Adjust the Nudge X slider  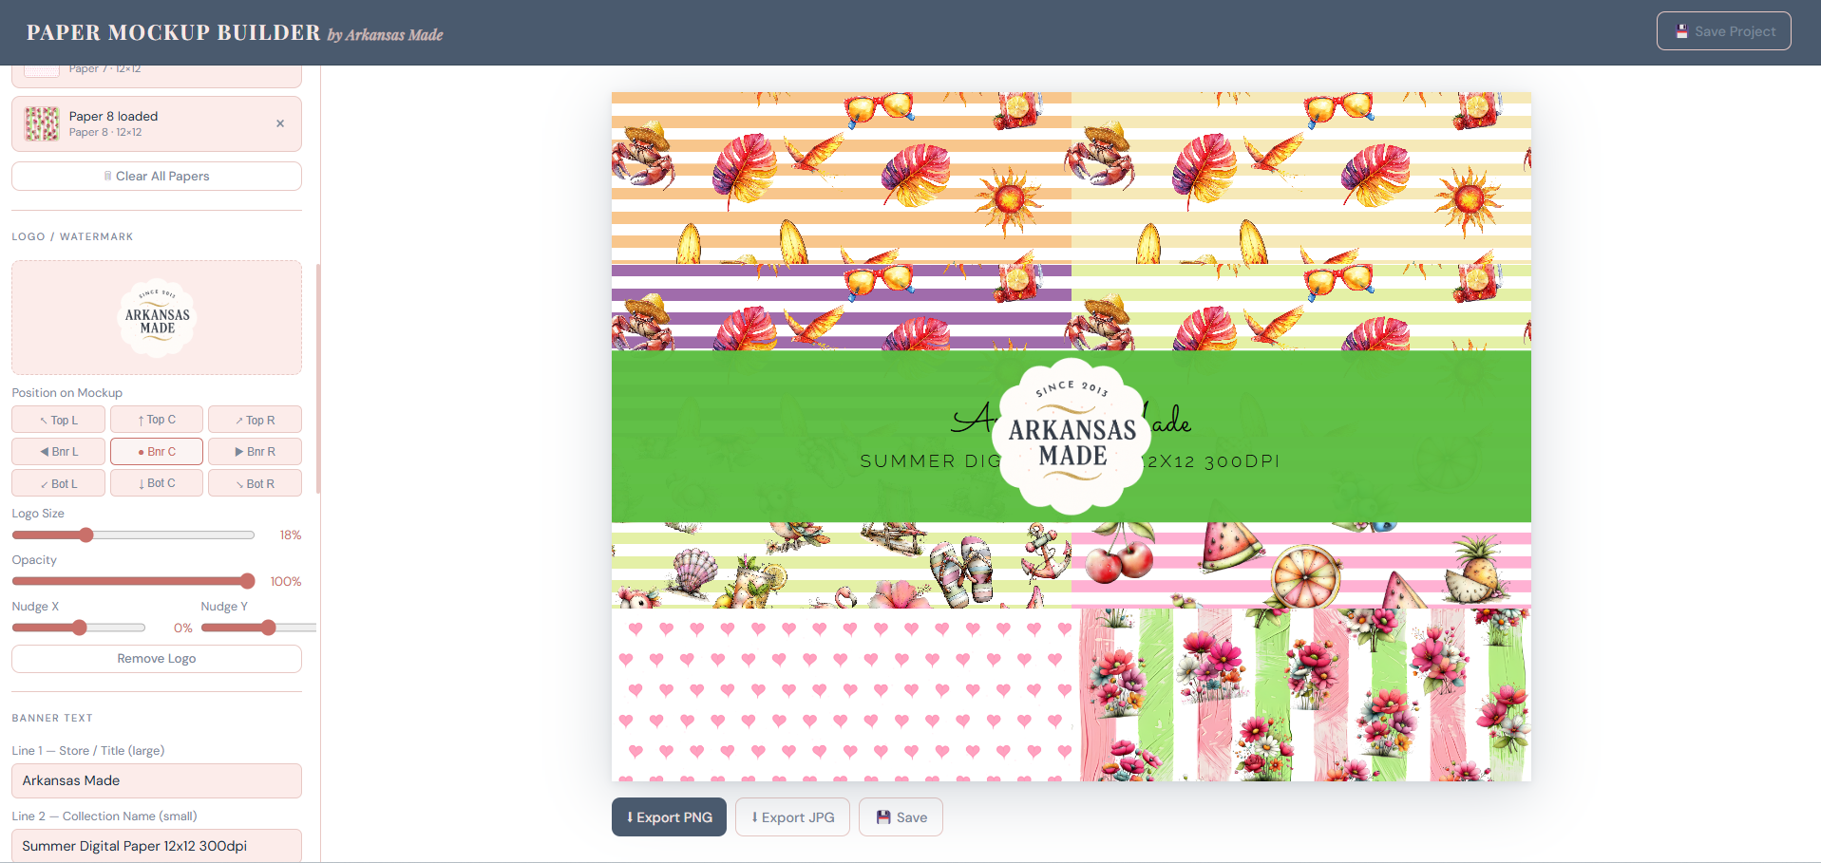tap(78, 628)
